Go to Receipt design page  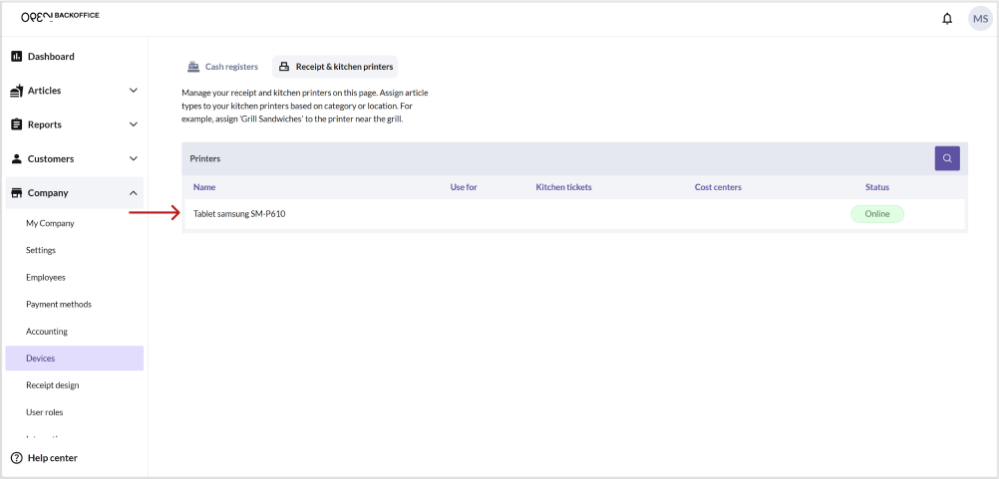coord(53,385)
